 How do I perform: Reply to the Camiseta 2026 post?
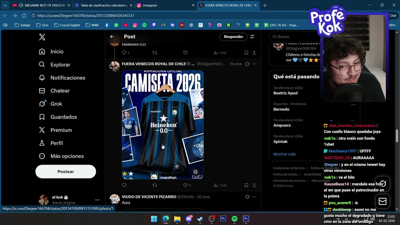click(124, 185)
